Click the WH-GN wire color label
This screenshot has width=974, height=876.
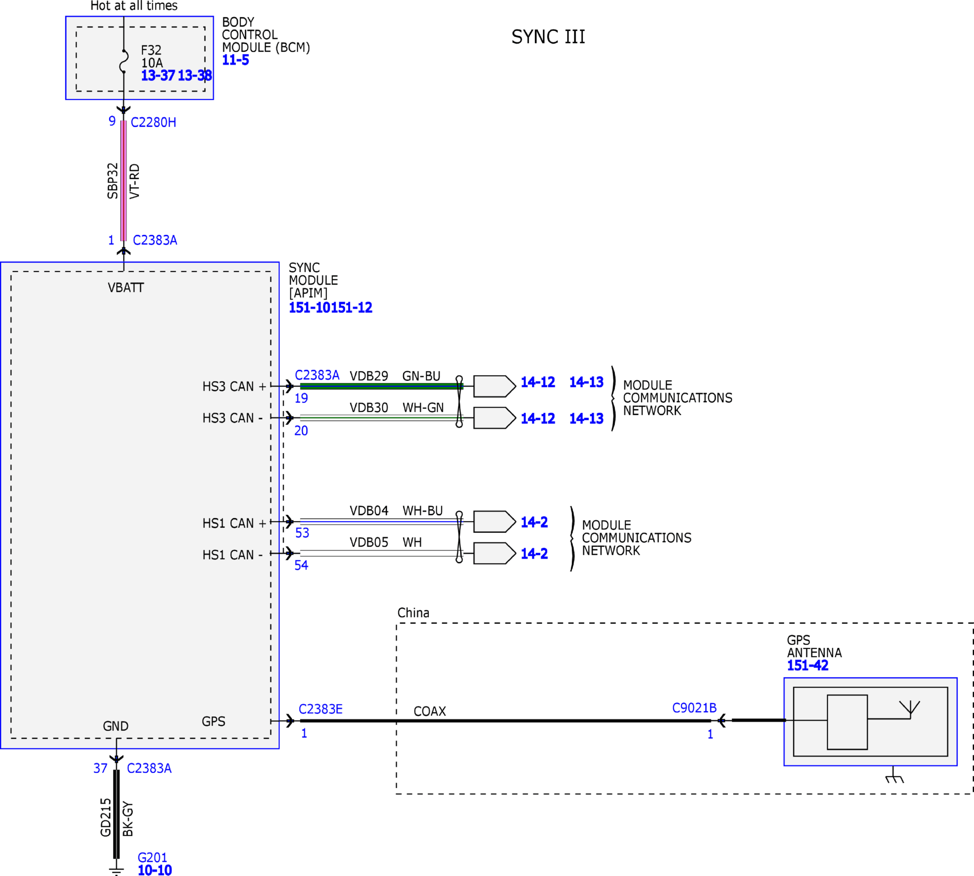423,408
